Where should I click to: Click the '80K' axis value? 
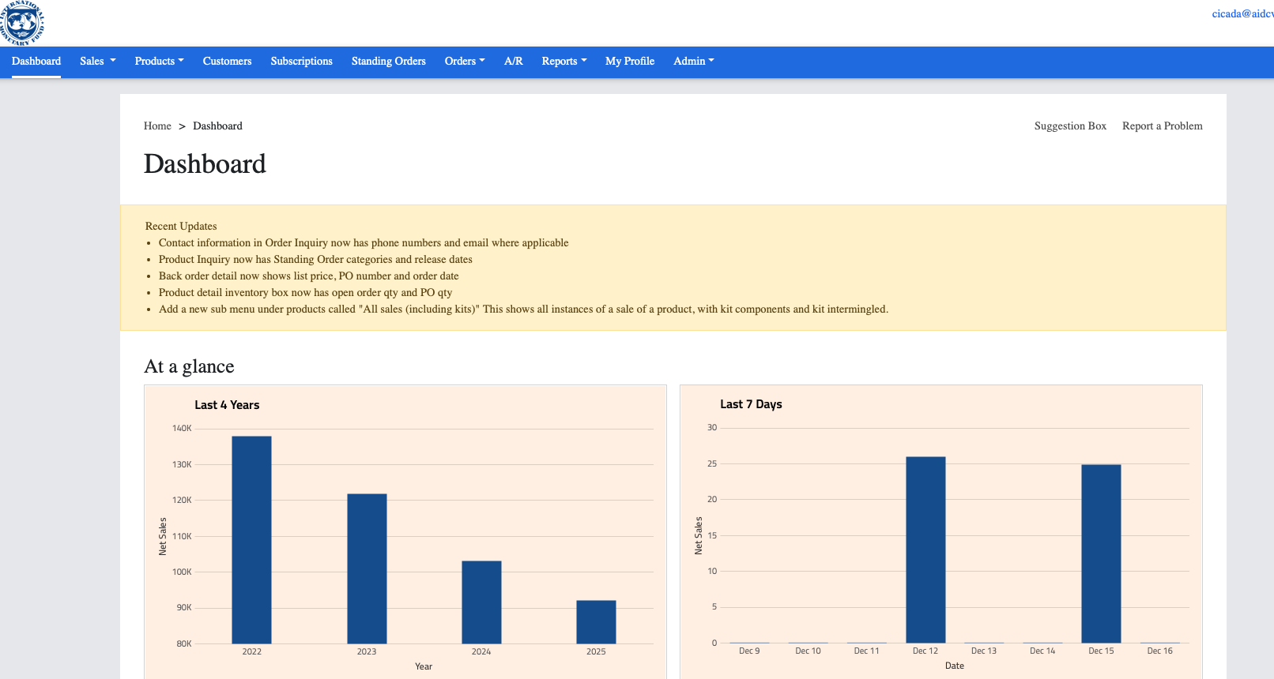tap(183, 643)
